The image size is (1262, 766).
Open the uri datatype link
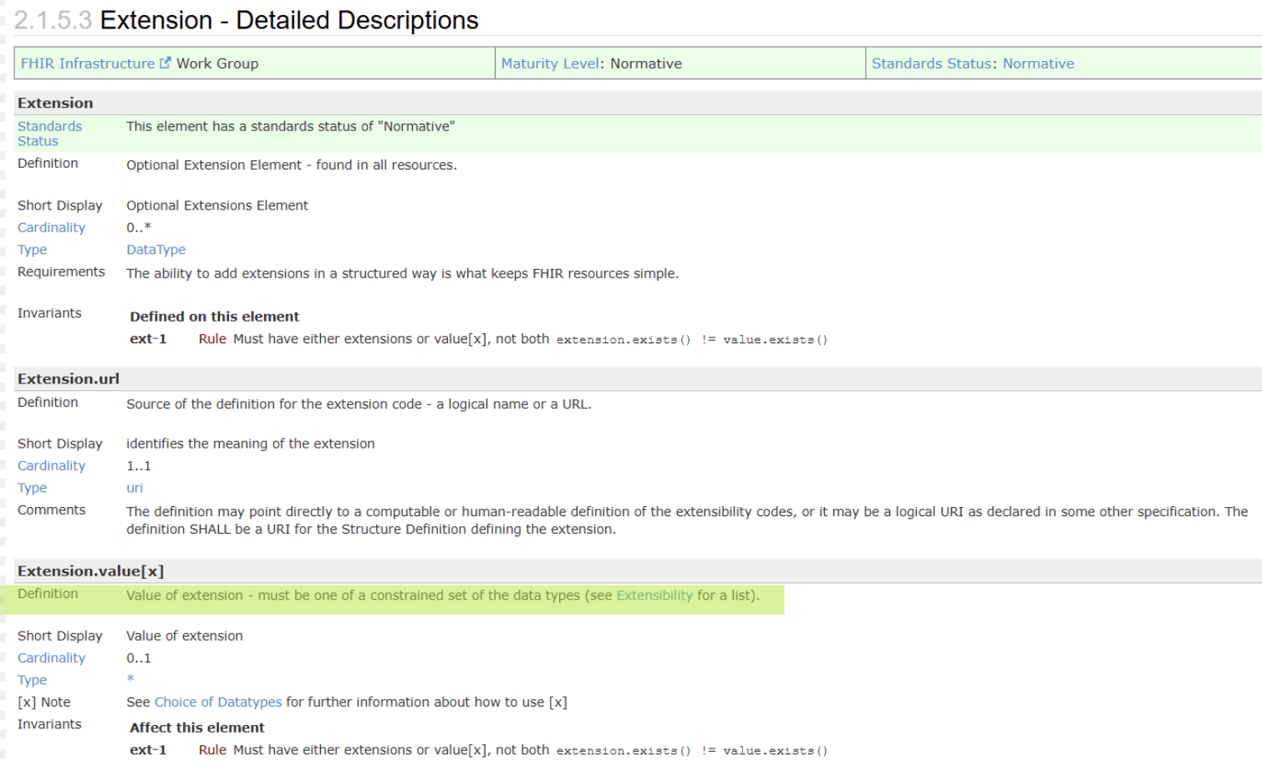(x=135, y=488)
